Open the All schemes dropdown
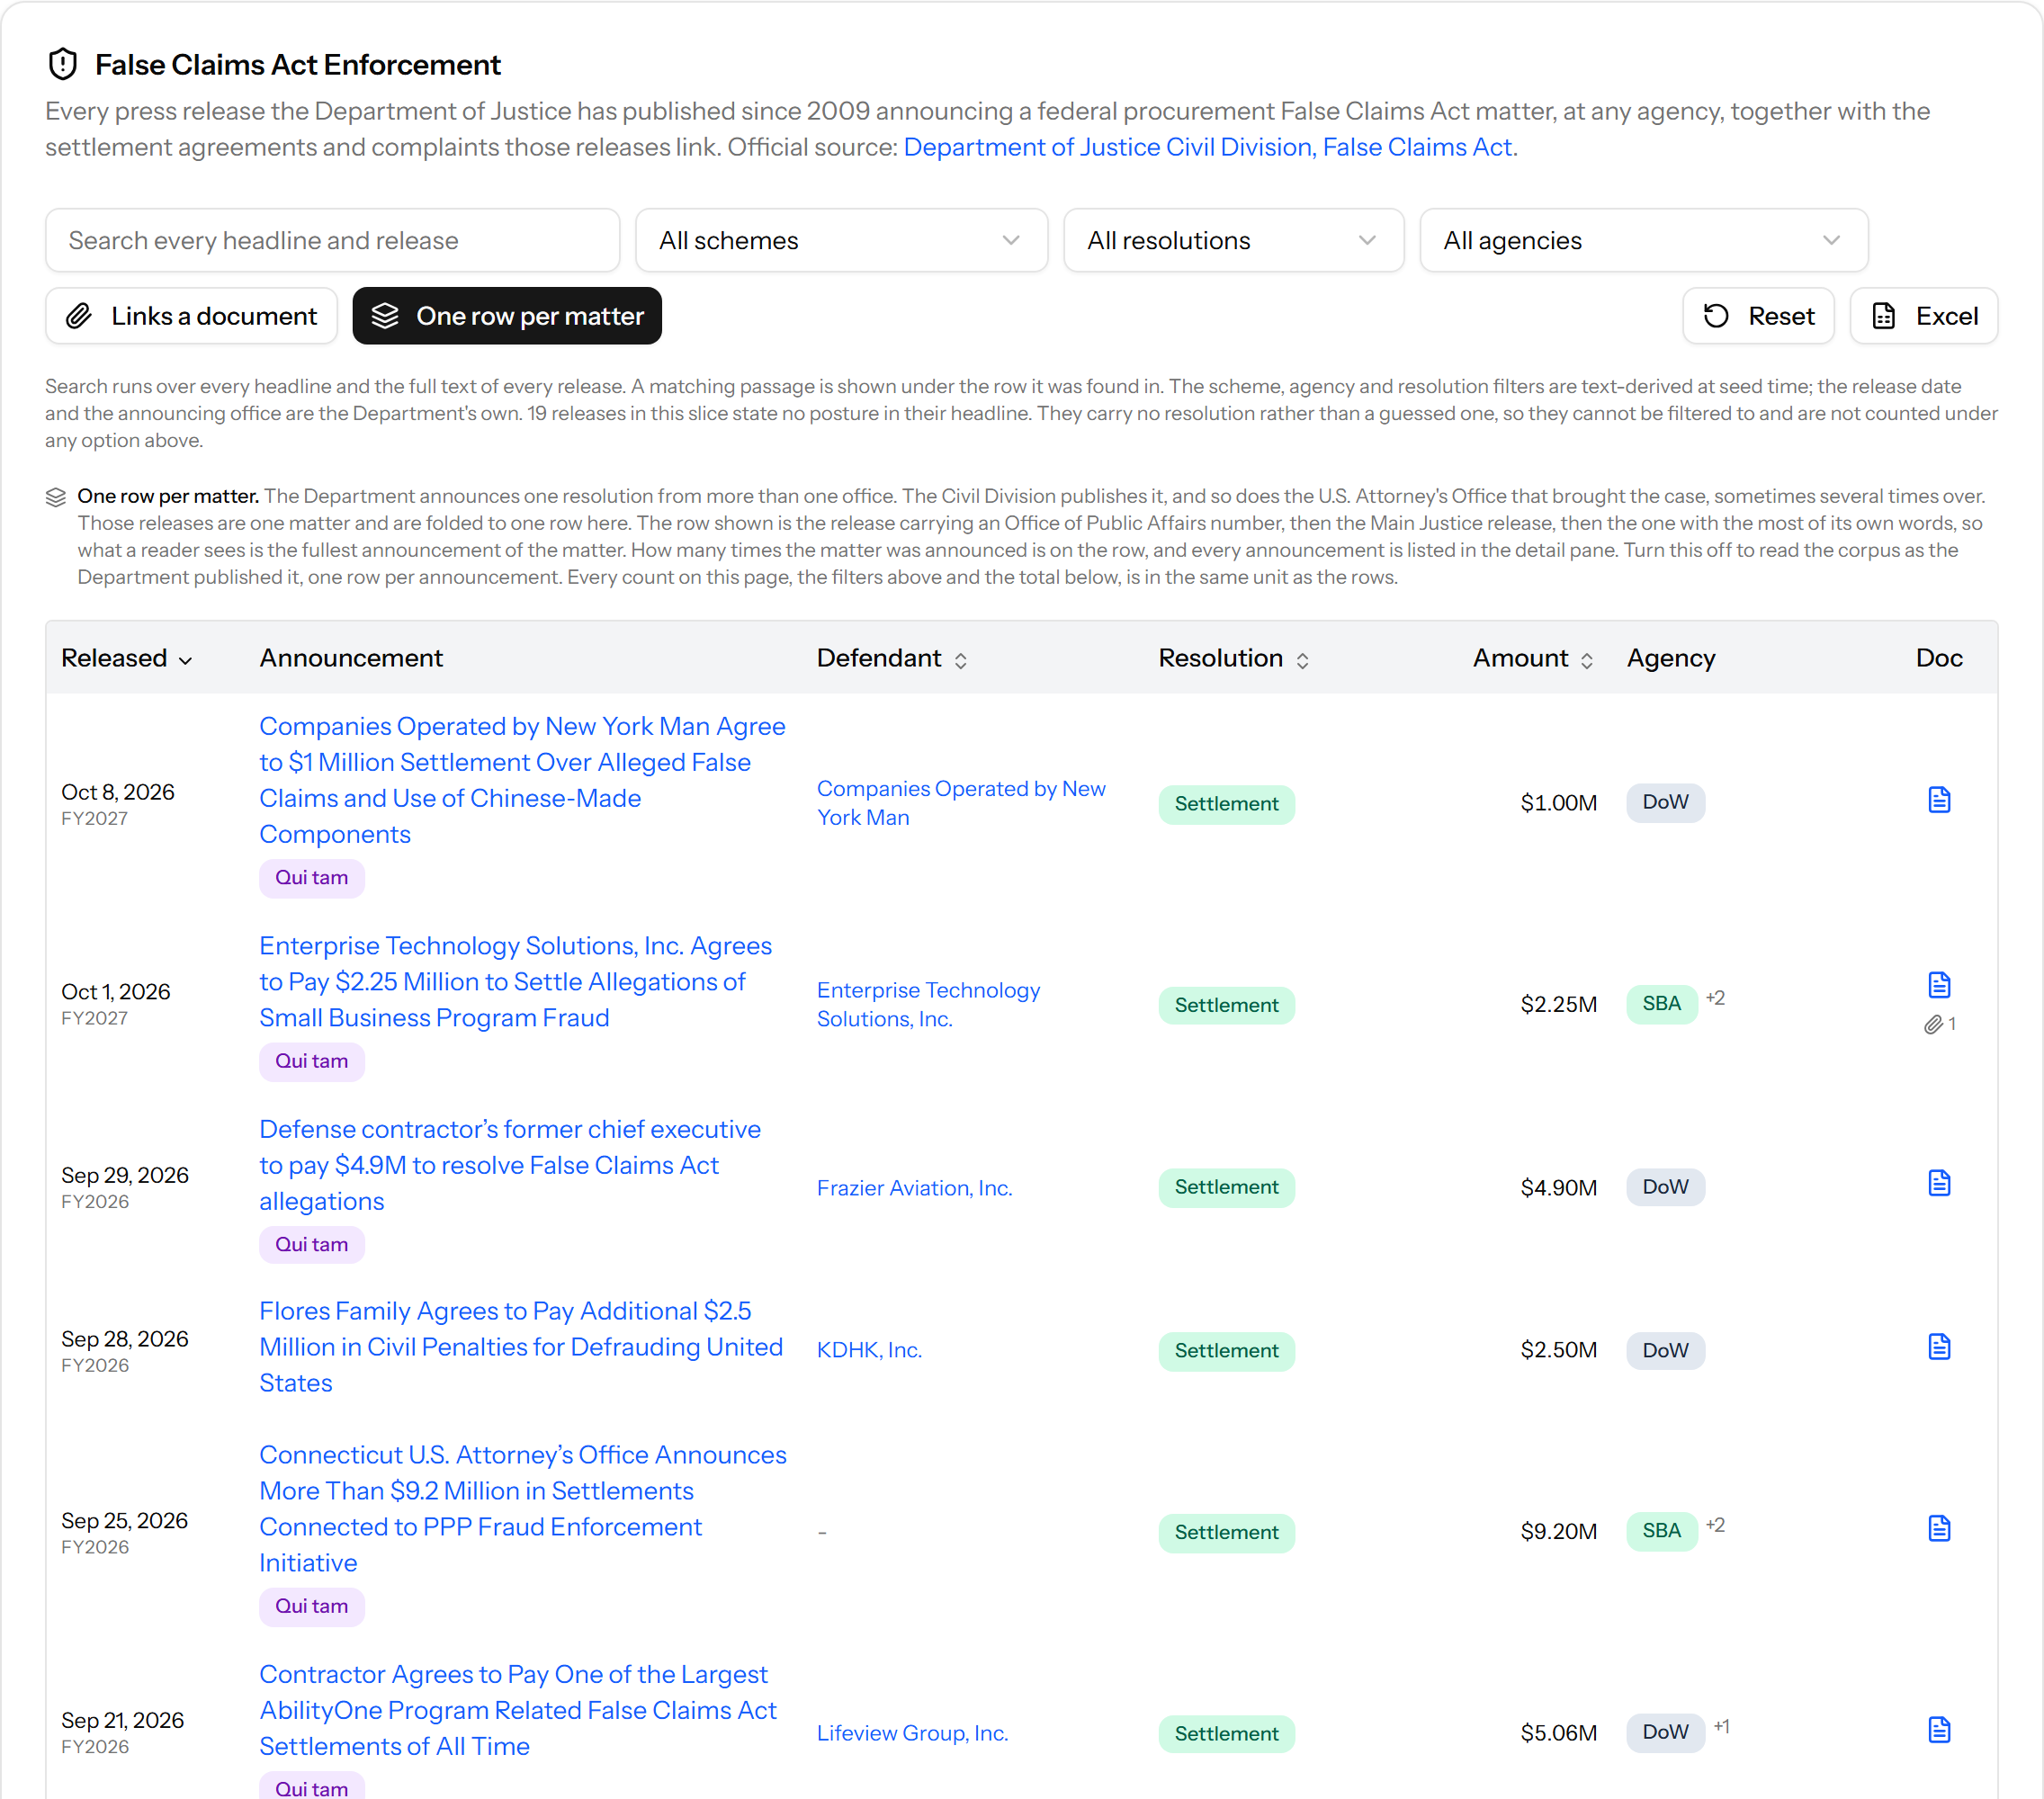This screenshot has height=1799, width=2044. point(841,240)
